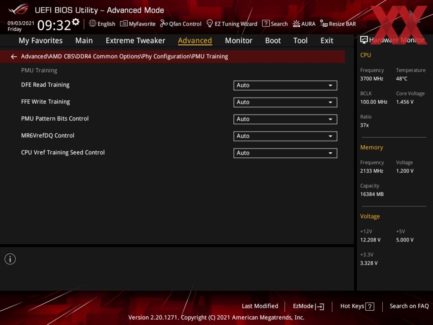The width and height of the screenshot is (433, 325).
Task: Click the breadcrumb path PMU Training
Action: 210,56
